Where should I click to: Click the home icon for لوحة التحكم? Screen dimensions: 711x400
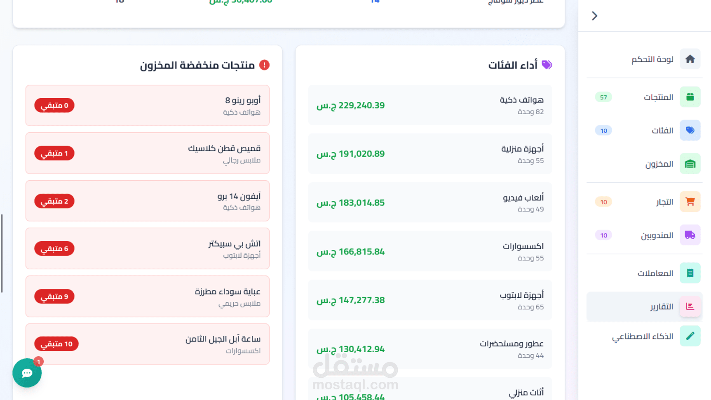690,59
